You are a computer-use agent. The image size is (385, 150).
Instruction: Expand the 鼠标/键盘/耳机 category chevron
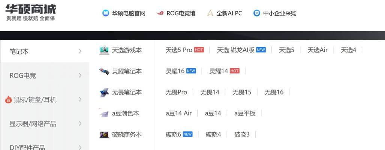pyautogui.click(x=80, y=99)
